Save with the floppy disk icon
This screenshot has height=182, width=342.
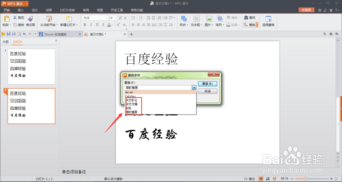point(9,34)
